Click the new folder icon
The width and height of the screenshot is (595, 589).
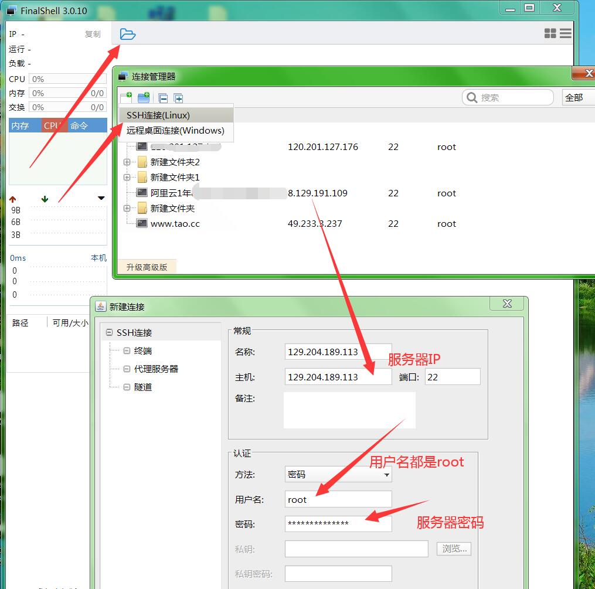click(144, 98)
